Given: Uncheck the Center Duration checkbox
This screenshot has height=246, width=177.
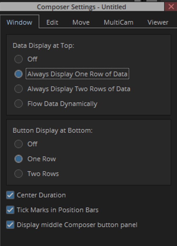Looking at the screenshot, I should pyautogui.click(x=10, y=195).
